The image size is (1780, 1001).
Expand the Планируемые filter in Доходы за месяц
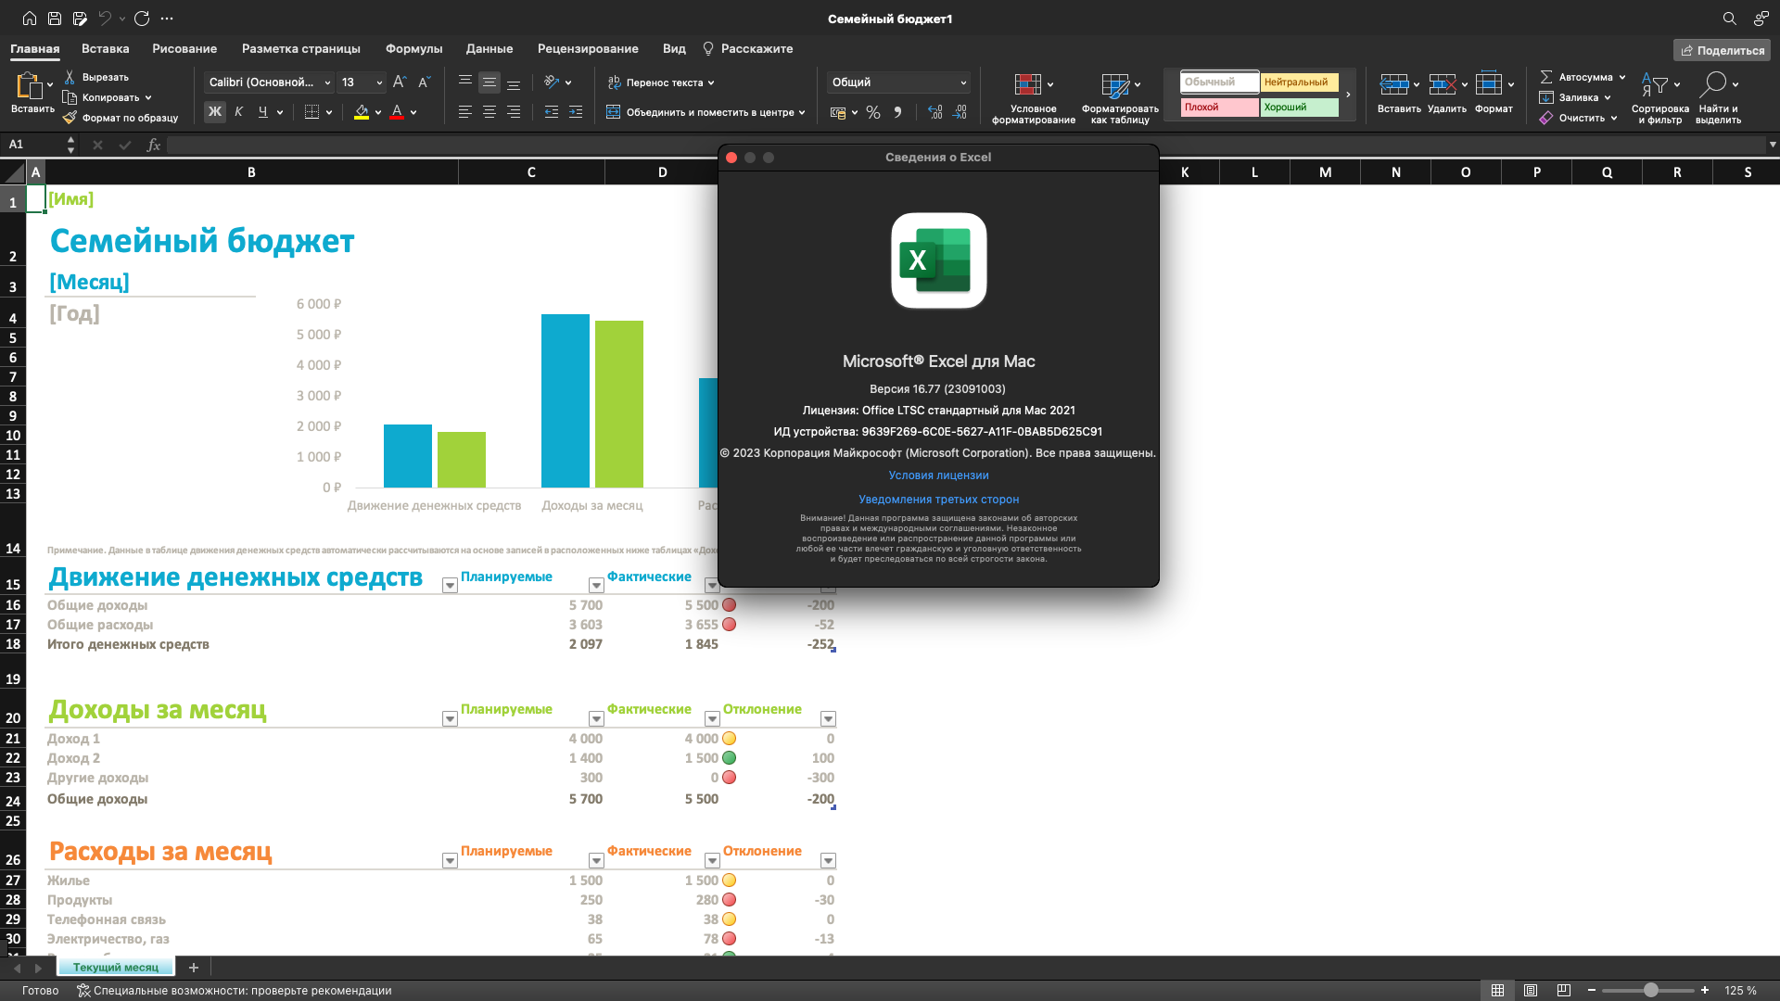pyautogui.click(x=596, y=719)
